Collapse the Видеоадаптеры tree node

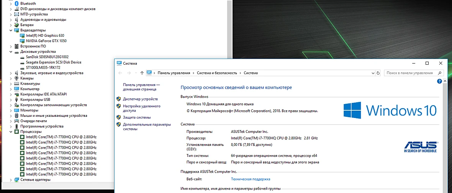point(11,30)
